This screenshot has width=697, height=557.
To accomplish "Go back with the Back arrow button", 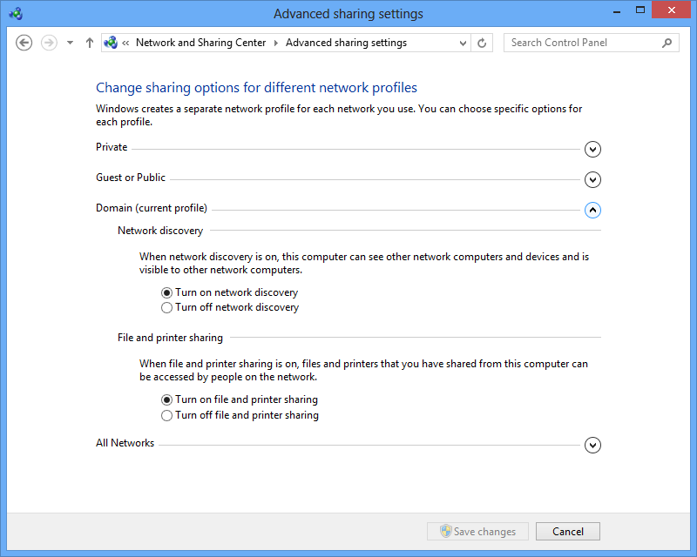I will point(24,43).
